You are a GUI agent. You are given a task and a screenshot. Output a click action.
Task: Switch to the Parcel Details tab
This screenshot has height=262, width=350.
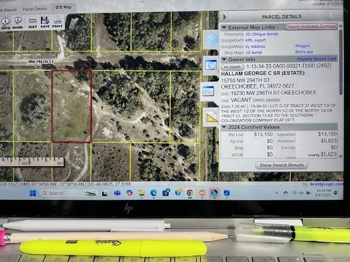pos(35,9)
